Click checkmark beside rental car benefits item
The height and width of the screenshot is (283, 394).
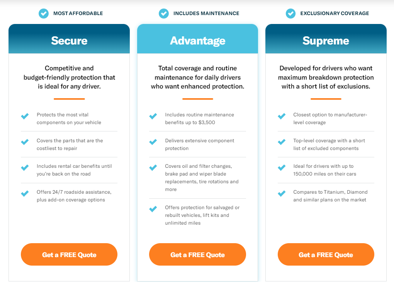[x=25, y=167]
